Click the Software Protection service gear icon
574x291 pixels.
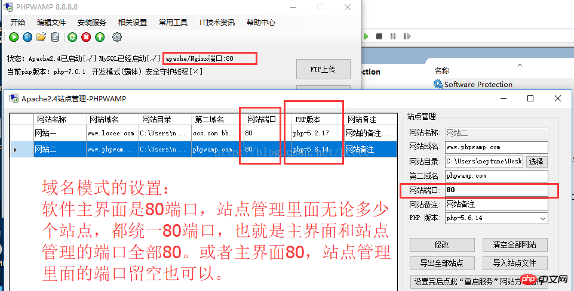[x=438, y=84]
